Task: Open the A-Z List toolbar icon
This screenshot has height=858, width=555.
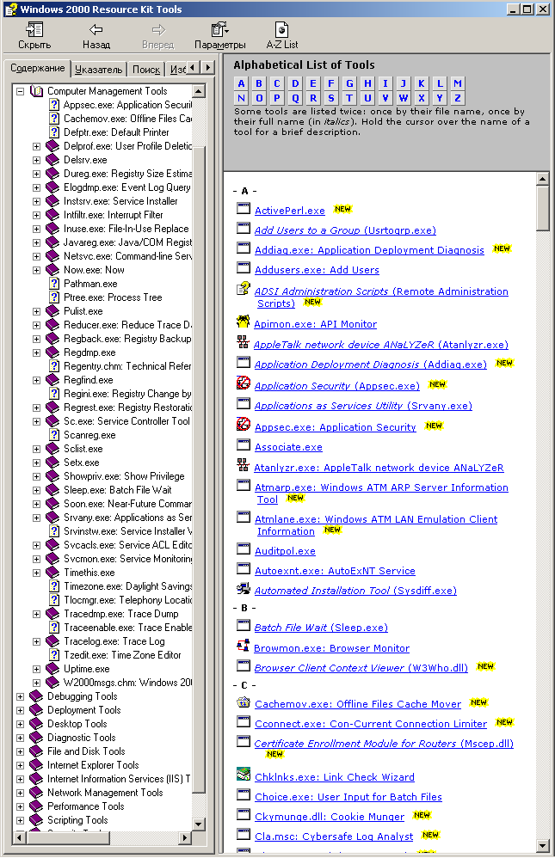Action: [x=281, y=35]
